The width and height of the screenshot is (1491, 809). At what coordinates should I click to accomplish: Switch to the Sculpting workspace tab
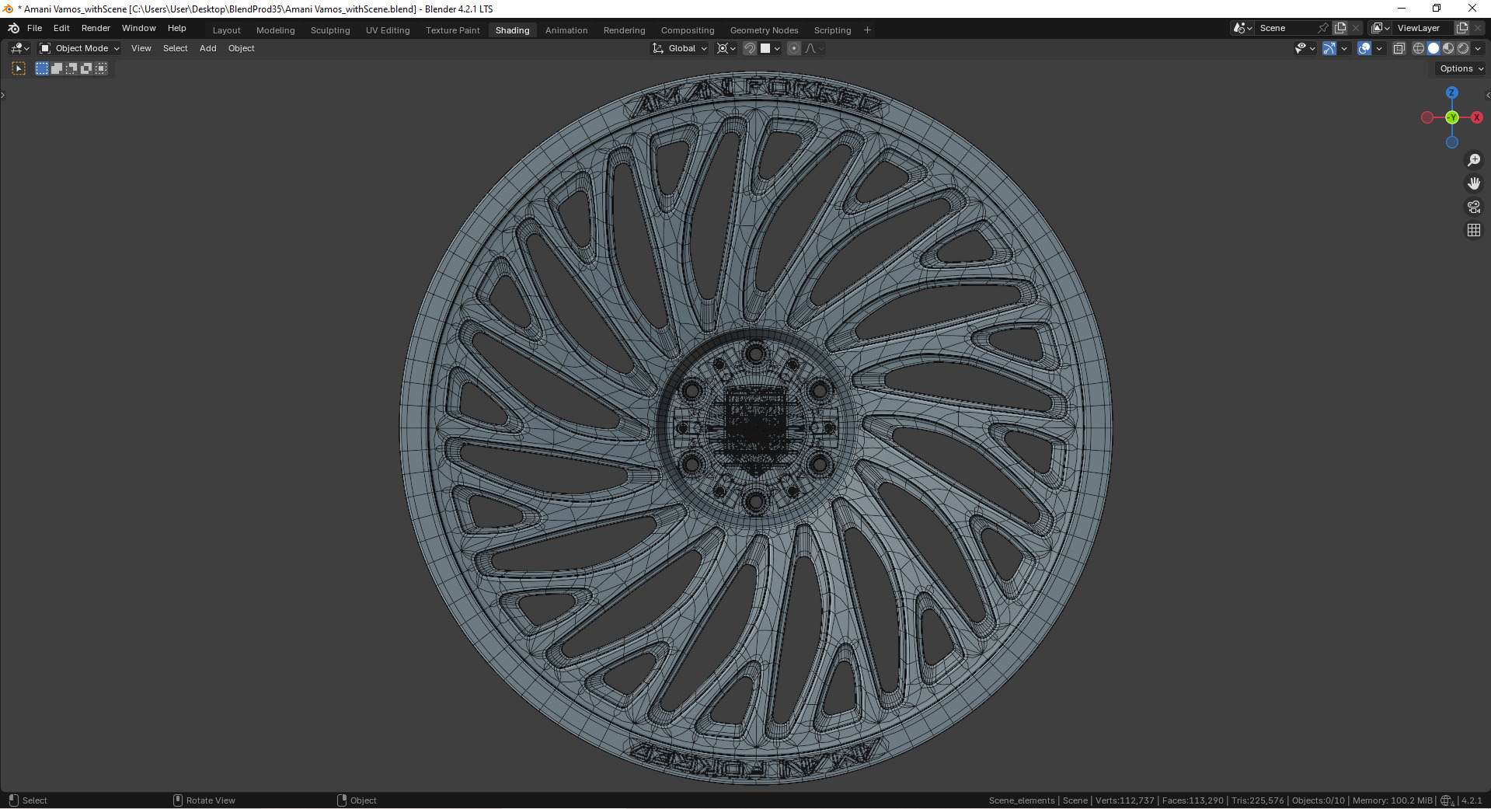[330, 30]
